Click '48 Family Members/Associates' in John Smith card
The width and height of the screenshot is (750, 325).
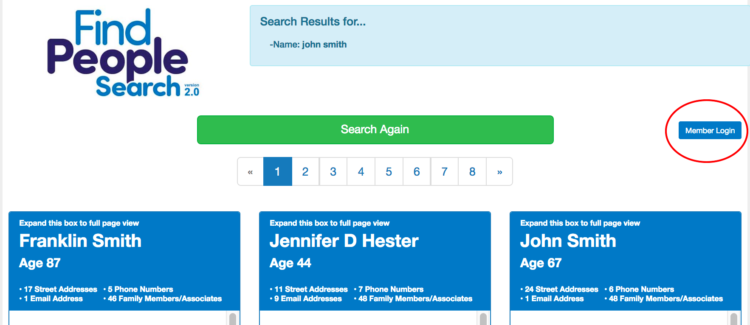coord(666,299)
